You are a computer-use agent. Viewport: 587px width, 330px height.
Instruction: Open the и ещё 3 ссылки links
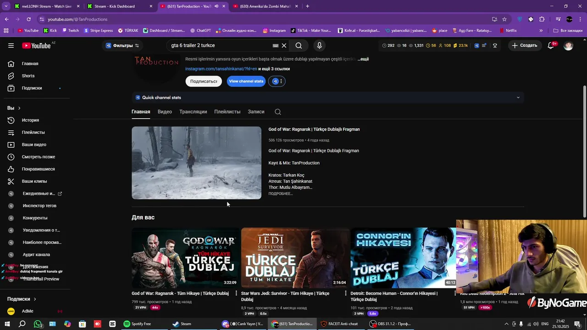[x=274, y=69]
